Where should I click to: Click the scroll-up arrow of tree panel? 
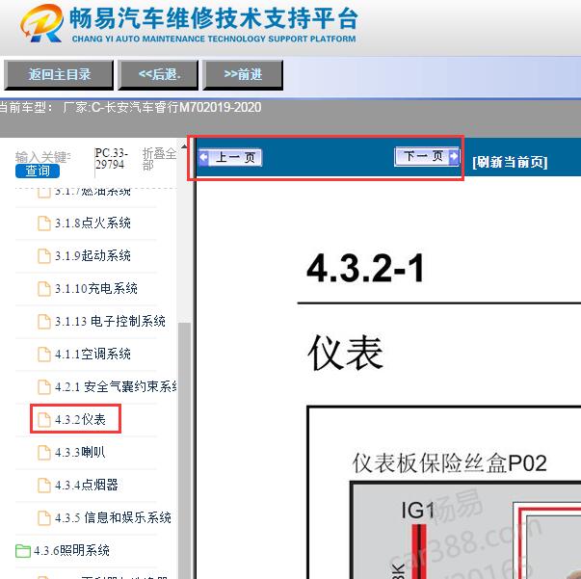[184, 147]
